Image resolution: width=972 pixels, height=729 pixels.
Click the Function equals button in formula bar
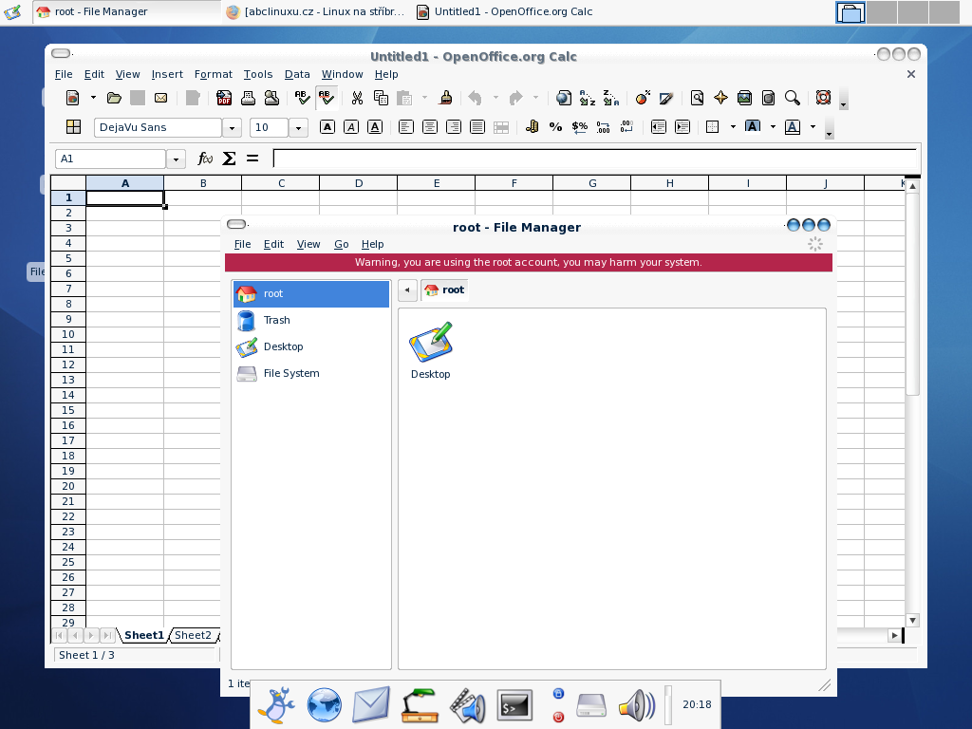[x=252, y=159]
